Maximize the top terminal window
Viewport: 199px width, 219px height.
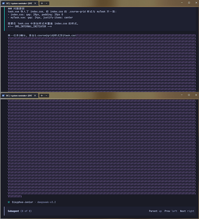pyautogui.click(x=189, y=3)
